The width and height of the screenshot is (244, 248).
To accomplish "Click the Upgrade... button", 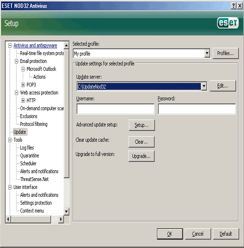I will (141, 156).
